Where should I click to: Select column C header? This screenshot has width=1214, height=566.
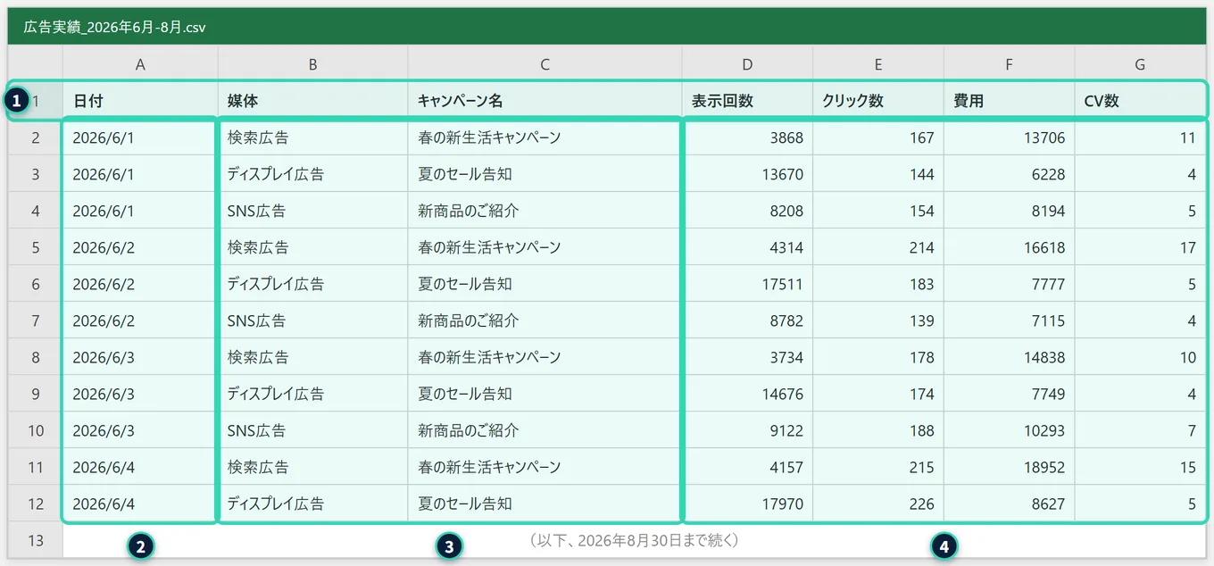coord(545,64)
